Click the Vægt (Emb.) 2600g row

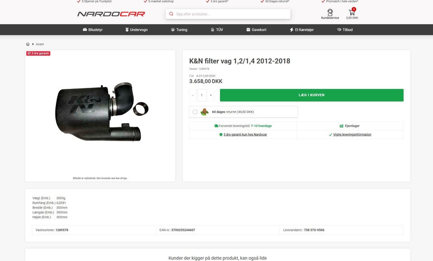(x=49, y=198)
